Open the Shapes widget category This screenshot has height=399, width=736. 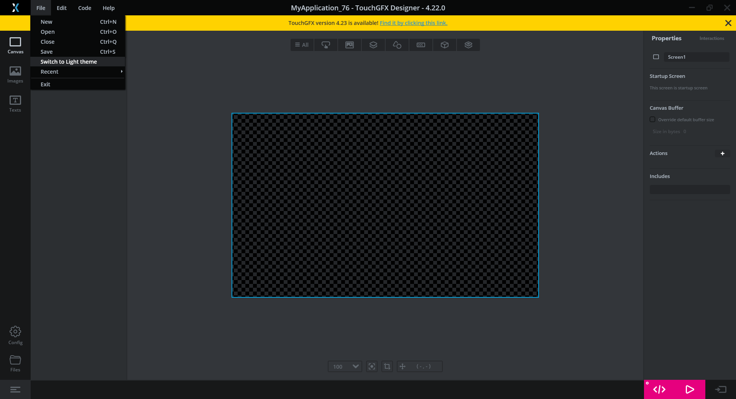[x=397, y=45]
